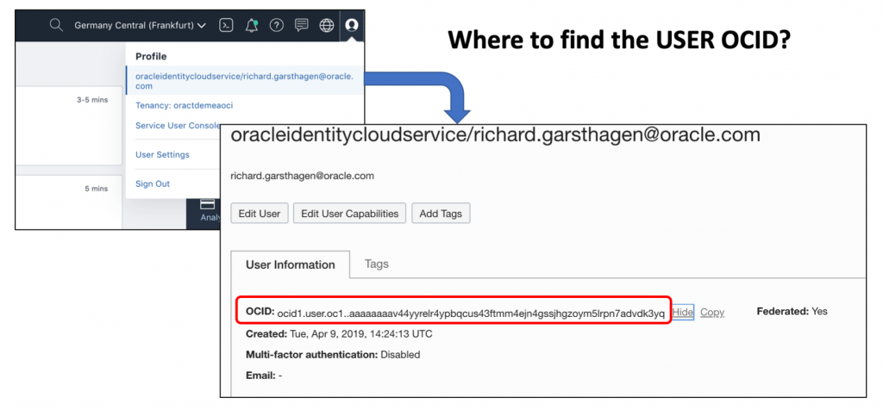This screenshot has height=410, width=883.
Task: Click the search magnifier icon
Action: pos(56,25)
